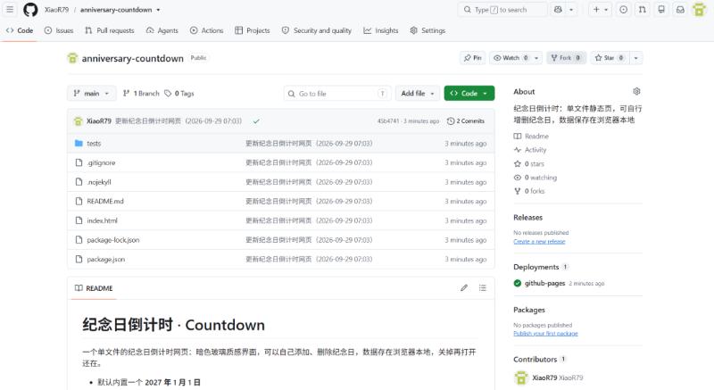
Task: Click the file icon next to package.json
Action: [79, 259]
